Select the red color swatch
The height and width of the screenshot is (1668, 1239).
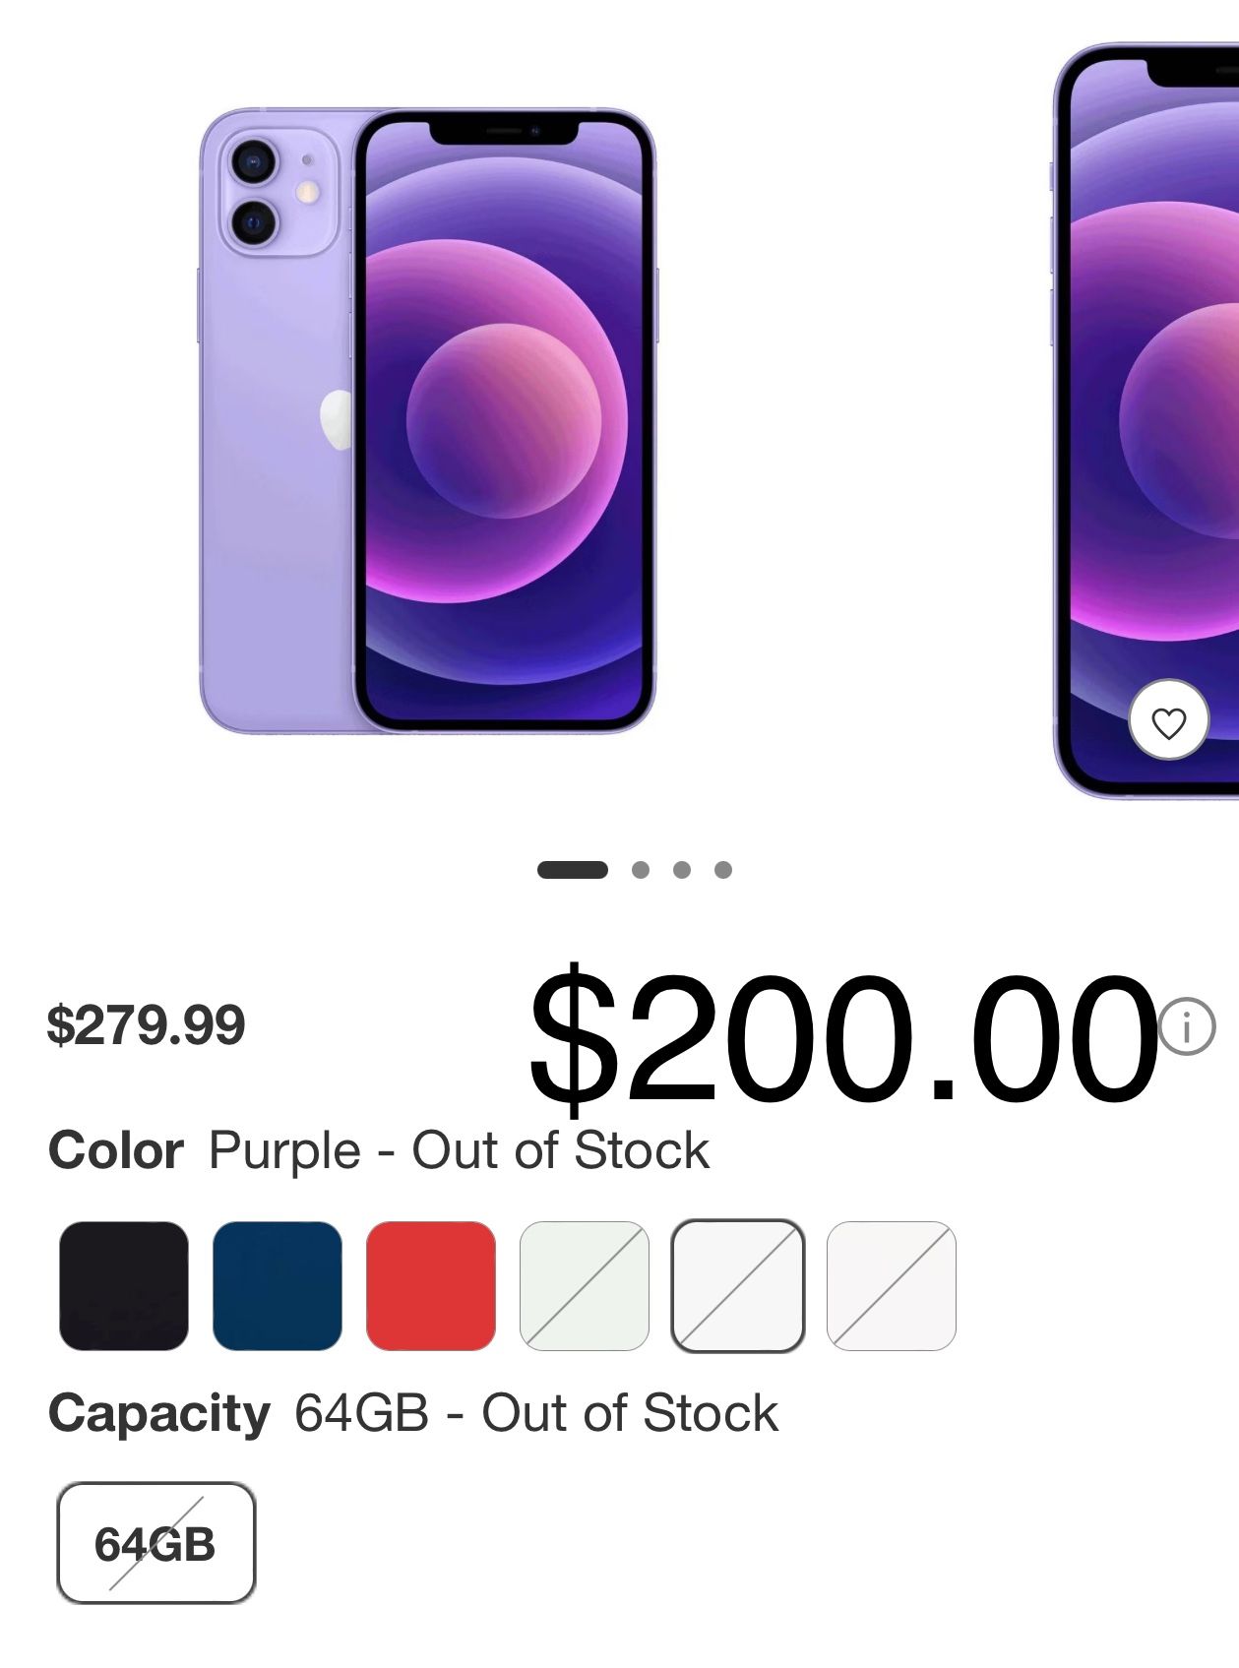coord(431,1285)
